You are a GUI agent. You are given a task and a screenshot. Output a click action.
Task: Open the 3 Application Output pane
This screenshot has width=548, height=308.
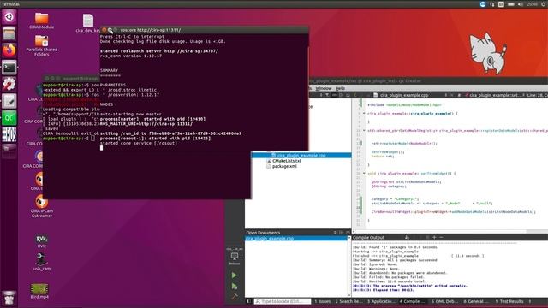381,301
